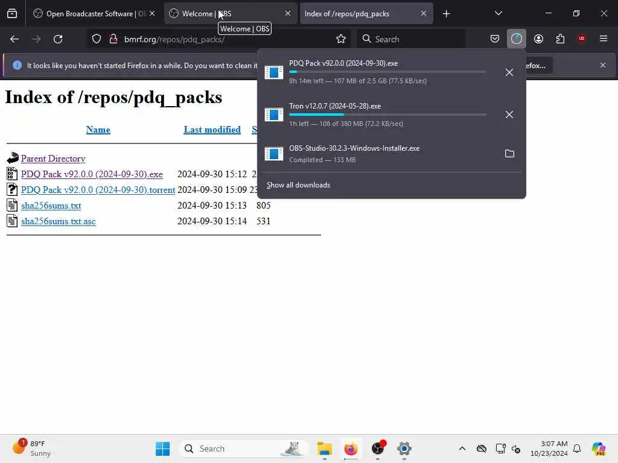Cancel the PDQ Pack download
Viewport: 618px width, 463px height.
click(x=509, y=72)
